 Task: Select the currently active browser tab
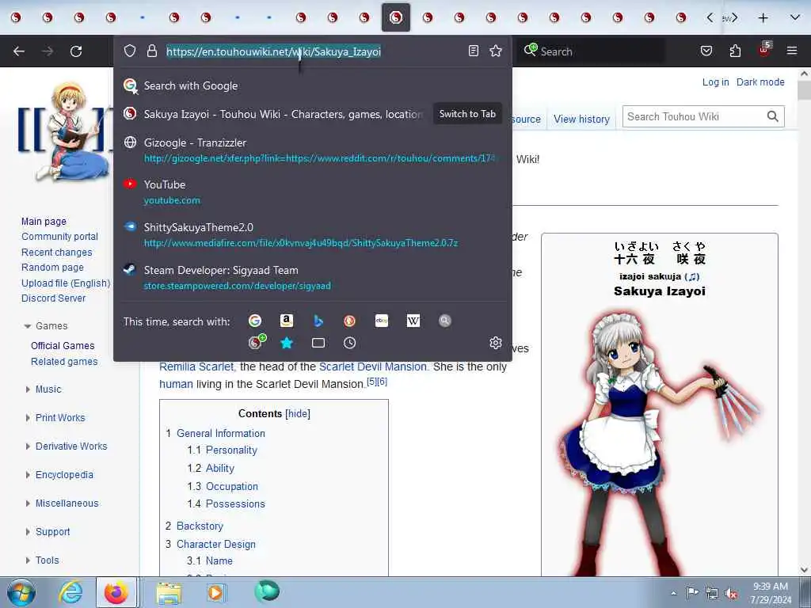396,17
